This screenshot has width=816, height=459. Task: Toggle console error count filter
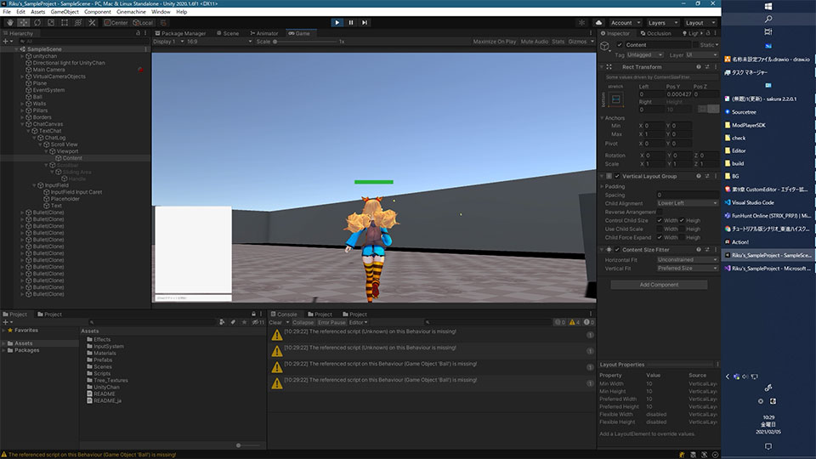[x=589, y=322]
